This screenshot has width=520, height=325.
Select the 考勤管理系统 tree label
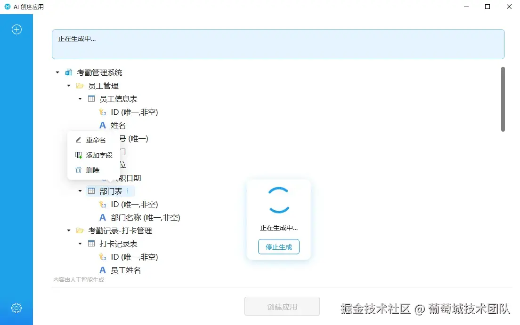(x=99, y=72)
